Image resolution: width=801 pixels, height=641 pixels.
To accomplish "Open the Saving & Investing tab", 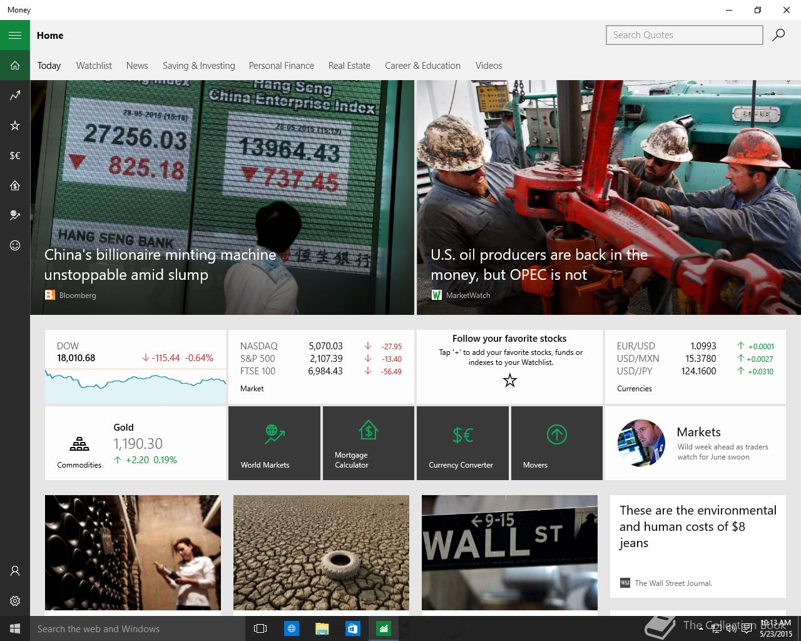I will tap(199, 66).
